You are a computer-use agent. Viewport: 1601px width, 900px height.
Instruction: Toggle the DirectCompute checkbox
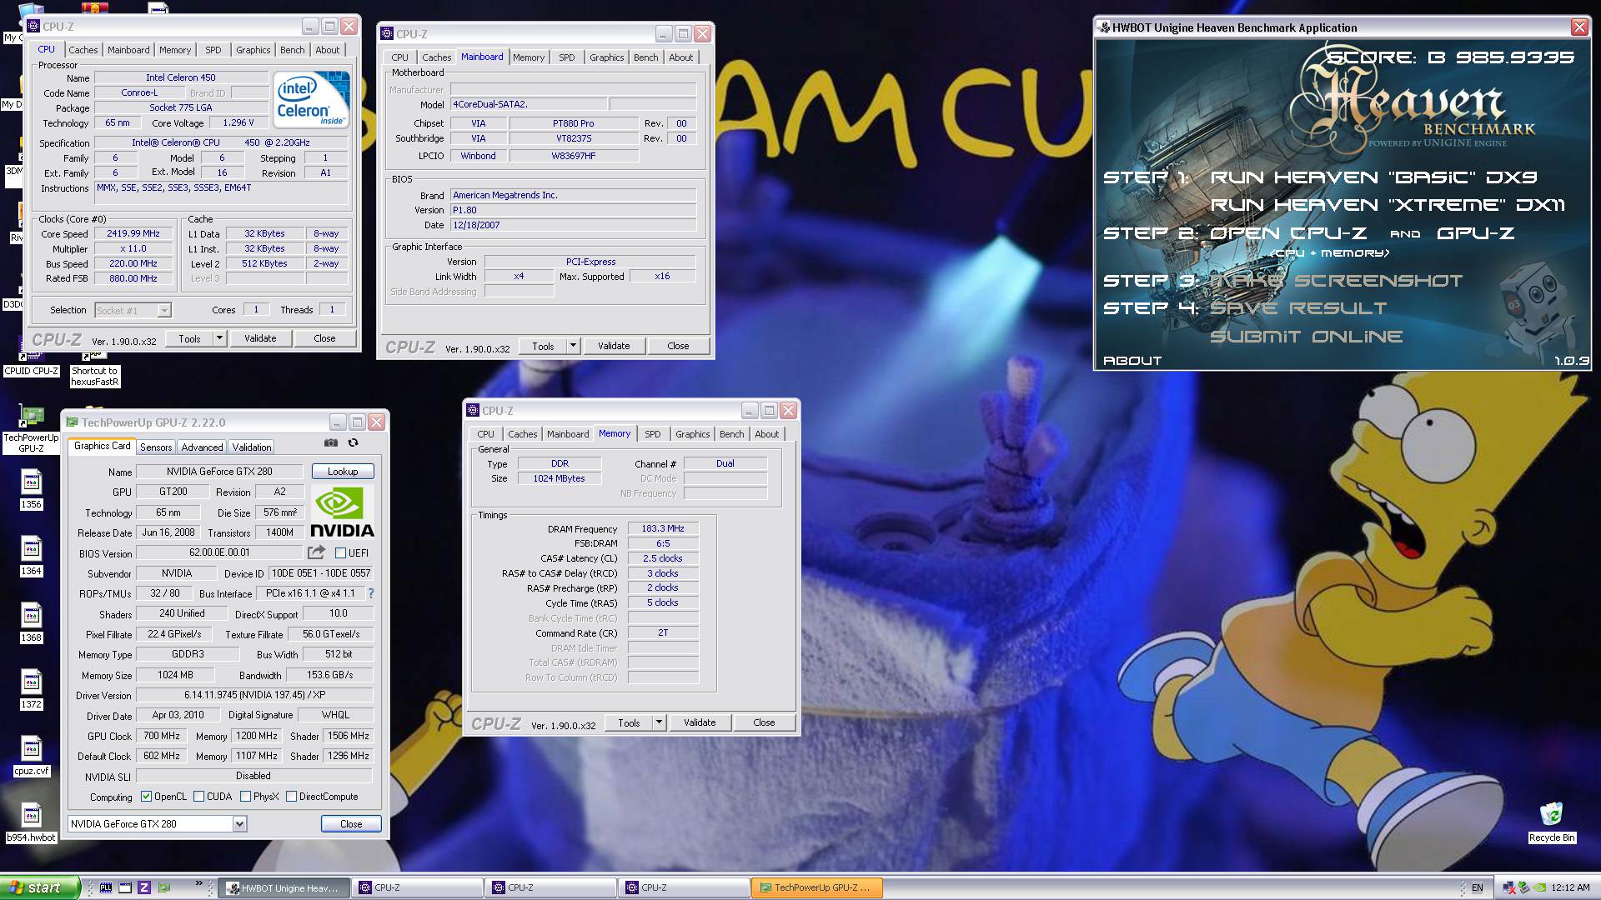292,797
